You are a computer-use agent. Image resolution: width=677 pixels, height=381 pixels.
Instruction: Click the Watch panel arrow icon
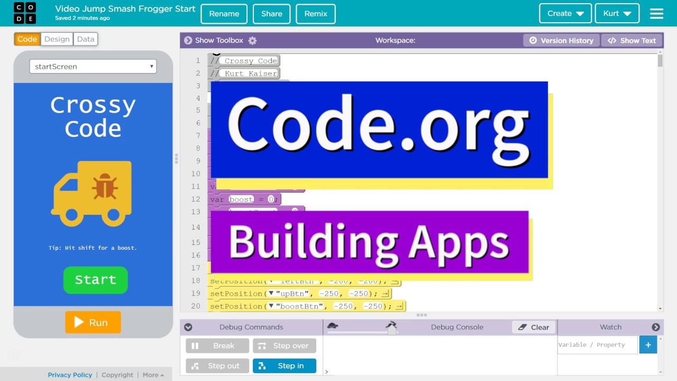coord(656,327)
